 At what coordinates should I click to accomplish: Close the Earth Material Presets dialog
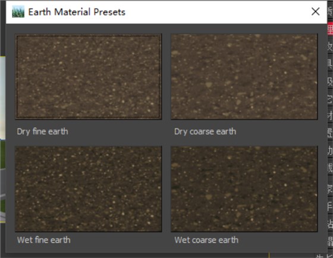point(316,11)
